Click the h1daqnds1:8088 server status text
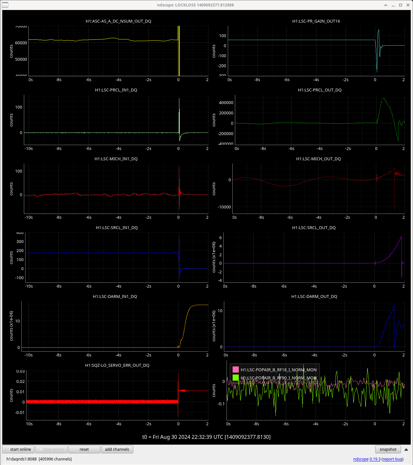This screenshot has width=413, height=465. pyautogui.click(x=39, y=459)
